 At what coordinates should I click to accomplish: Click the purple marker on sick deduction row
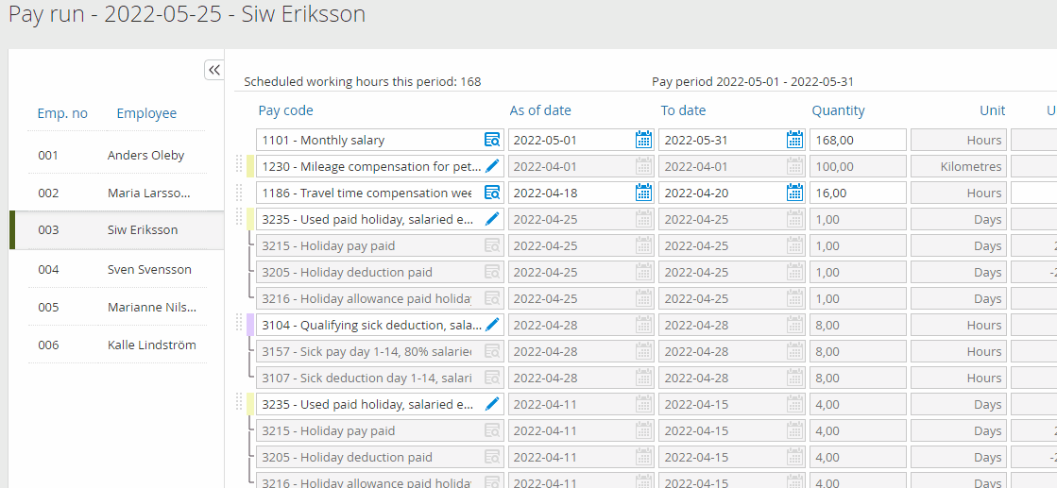click(x=250, y=326)
